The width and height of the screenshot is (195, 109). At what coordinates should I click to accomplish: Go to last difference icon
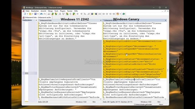[74, 14]
